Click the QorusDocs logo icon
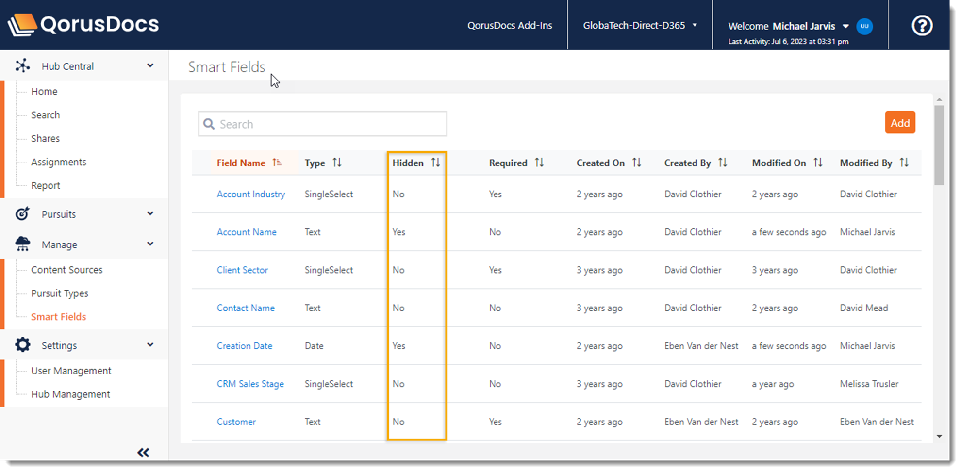This screenshot has width=961, height=472. coord(22,25)
